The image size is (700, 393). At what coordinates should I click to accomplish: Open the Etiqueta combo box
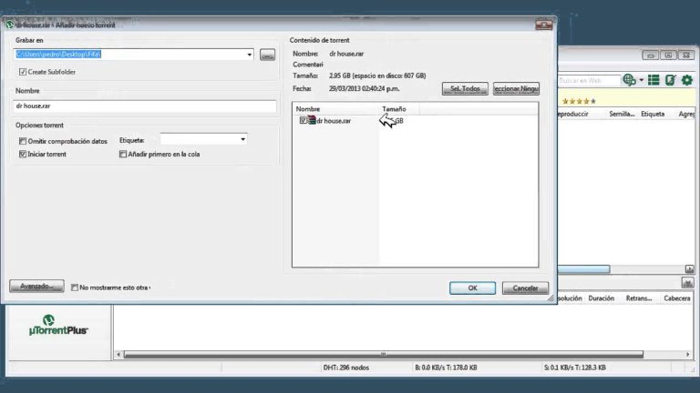tap(203, 139)
